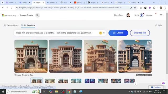This screenshot has height=94, width=168.
Task: Open the second generated building image
Action: click(x=66, y=56)
